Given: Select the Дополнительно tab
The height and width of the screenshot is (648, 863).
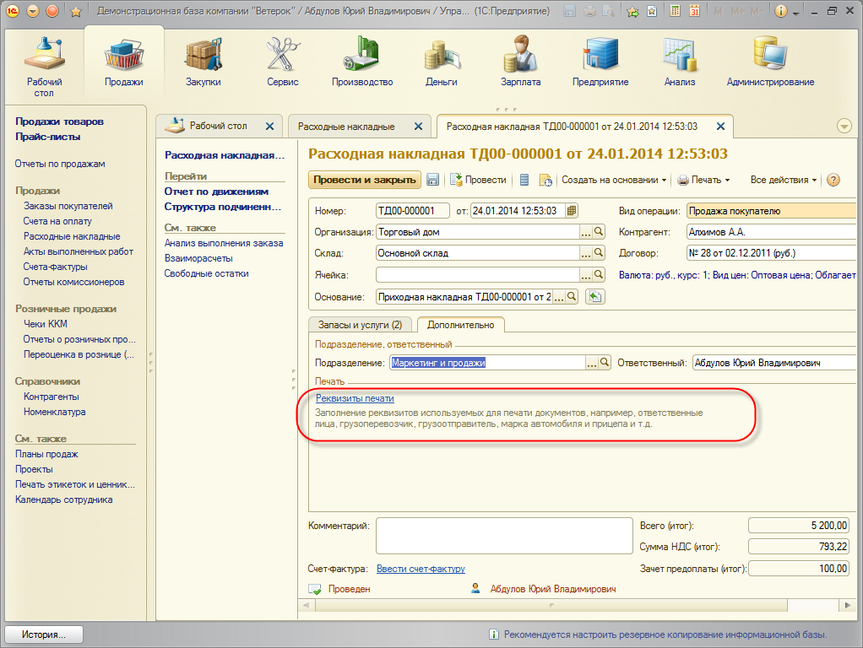Looking at the screenshot, I should point(461,325).
